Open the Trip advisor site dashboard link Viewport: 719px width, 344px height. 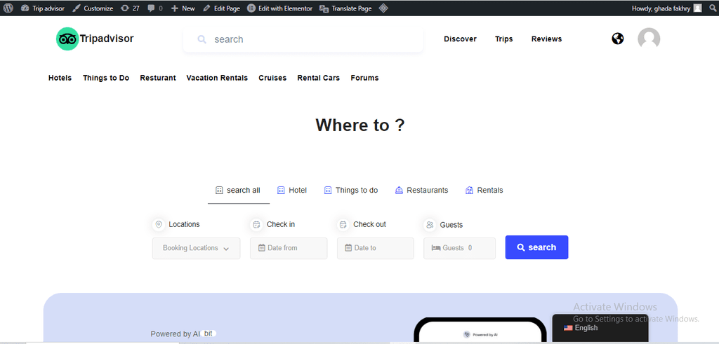[x=43, y=8]
